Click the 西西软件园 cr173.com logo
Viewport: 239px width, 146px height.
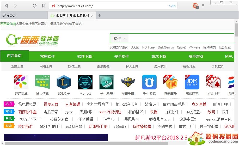[33, 40]
